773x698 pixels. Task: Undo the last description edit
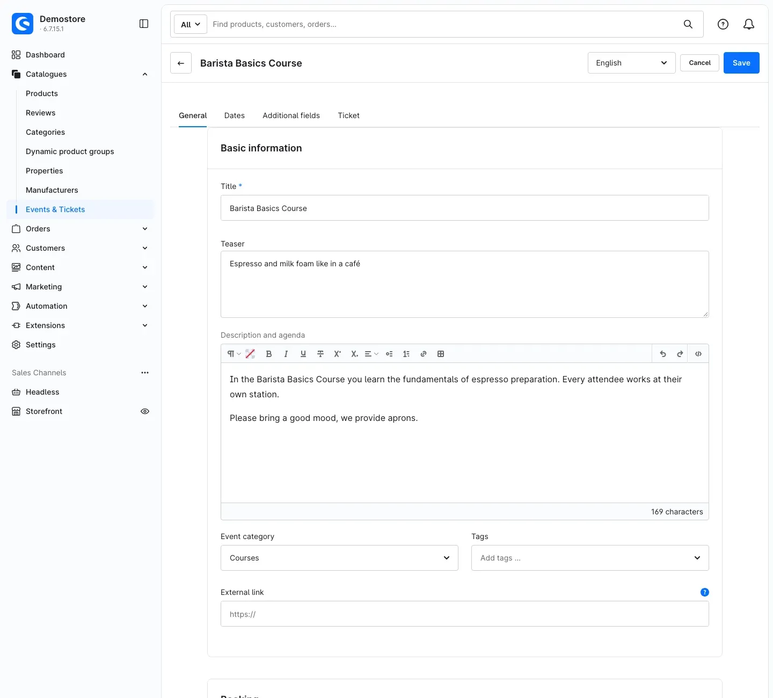point(663,354)
